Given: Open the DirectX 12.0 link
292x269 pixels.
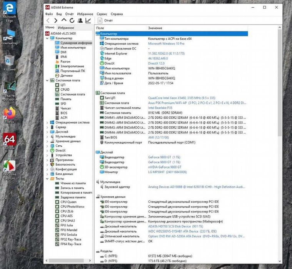Looking at the screenshot, I should (x=156, y=63).
